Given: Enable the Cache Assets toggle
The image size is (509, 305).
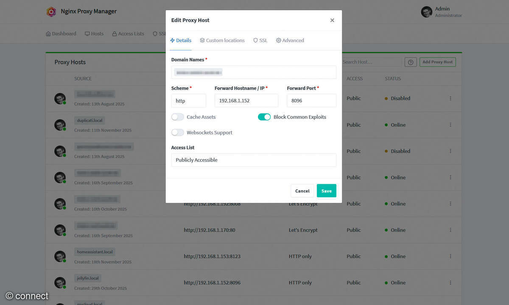Looking at the screenshot, I should pos(177,117).
